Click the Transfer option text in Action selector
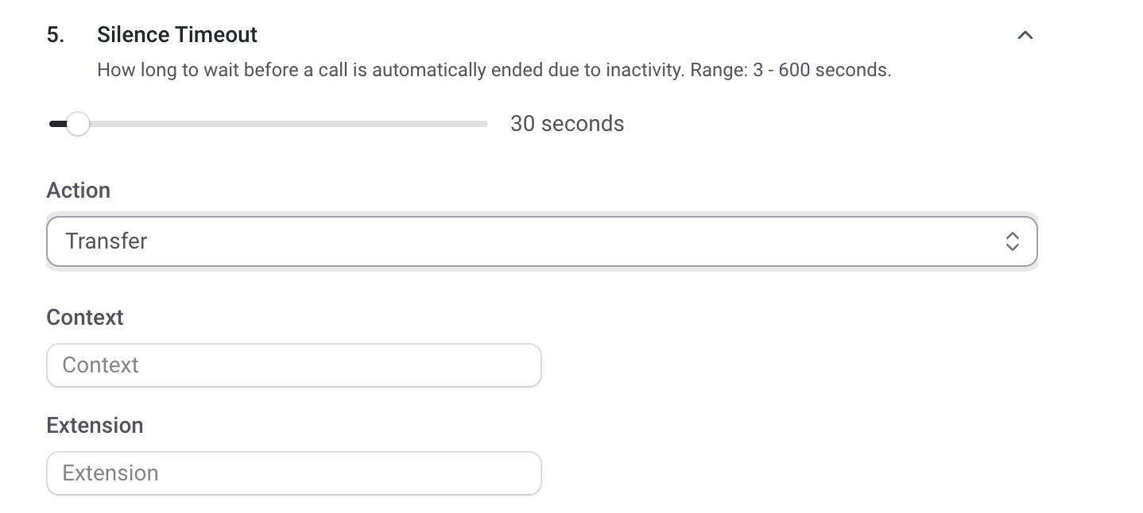The image size is (1143, 513). [107, 241]
